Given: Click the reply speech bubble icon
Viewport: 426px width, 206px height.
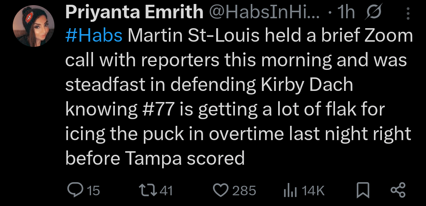Looking at the screenshot, I should click(74, 191).
